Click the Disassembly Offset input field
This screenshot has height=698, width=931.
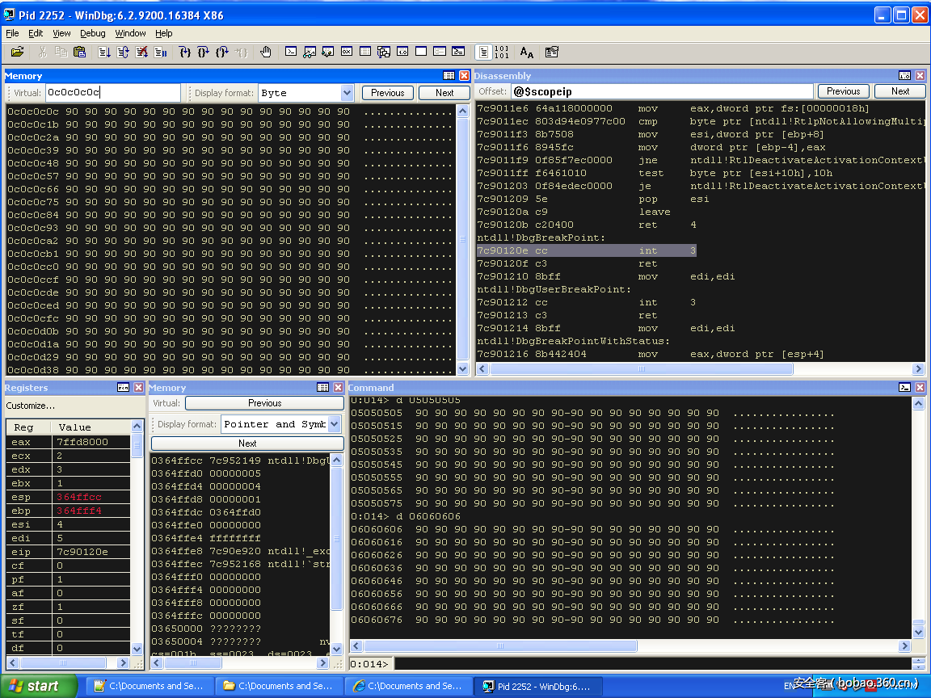pyautogui.click(x=661, y=91)
